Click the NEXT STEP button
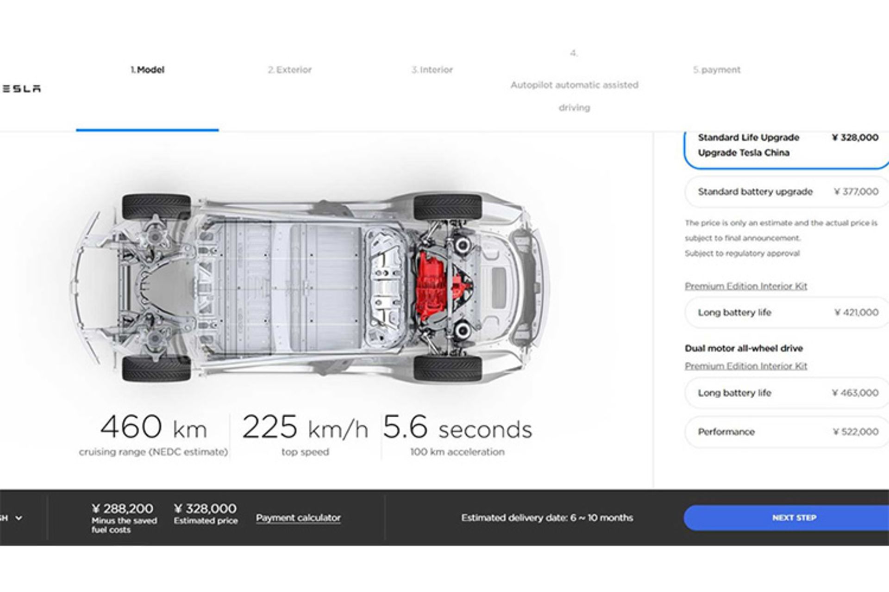Viewport: 889px width, 592px height. tap(786, 518)
